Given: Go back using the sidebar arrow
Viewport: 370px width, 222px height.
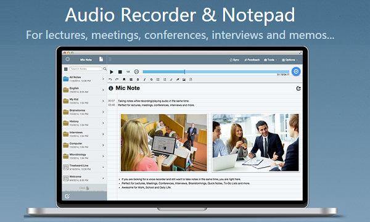Looking at the screenshot, I should 68,59.
